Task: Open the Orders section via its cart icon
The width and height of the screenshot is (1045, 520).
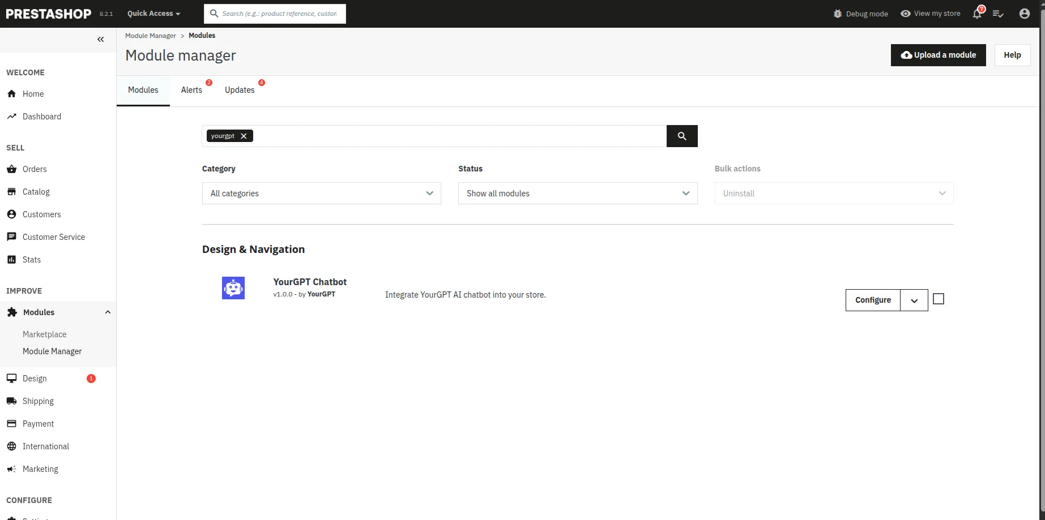Action: 12,169
